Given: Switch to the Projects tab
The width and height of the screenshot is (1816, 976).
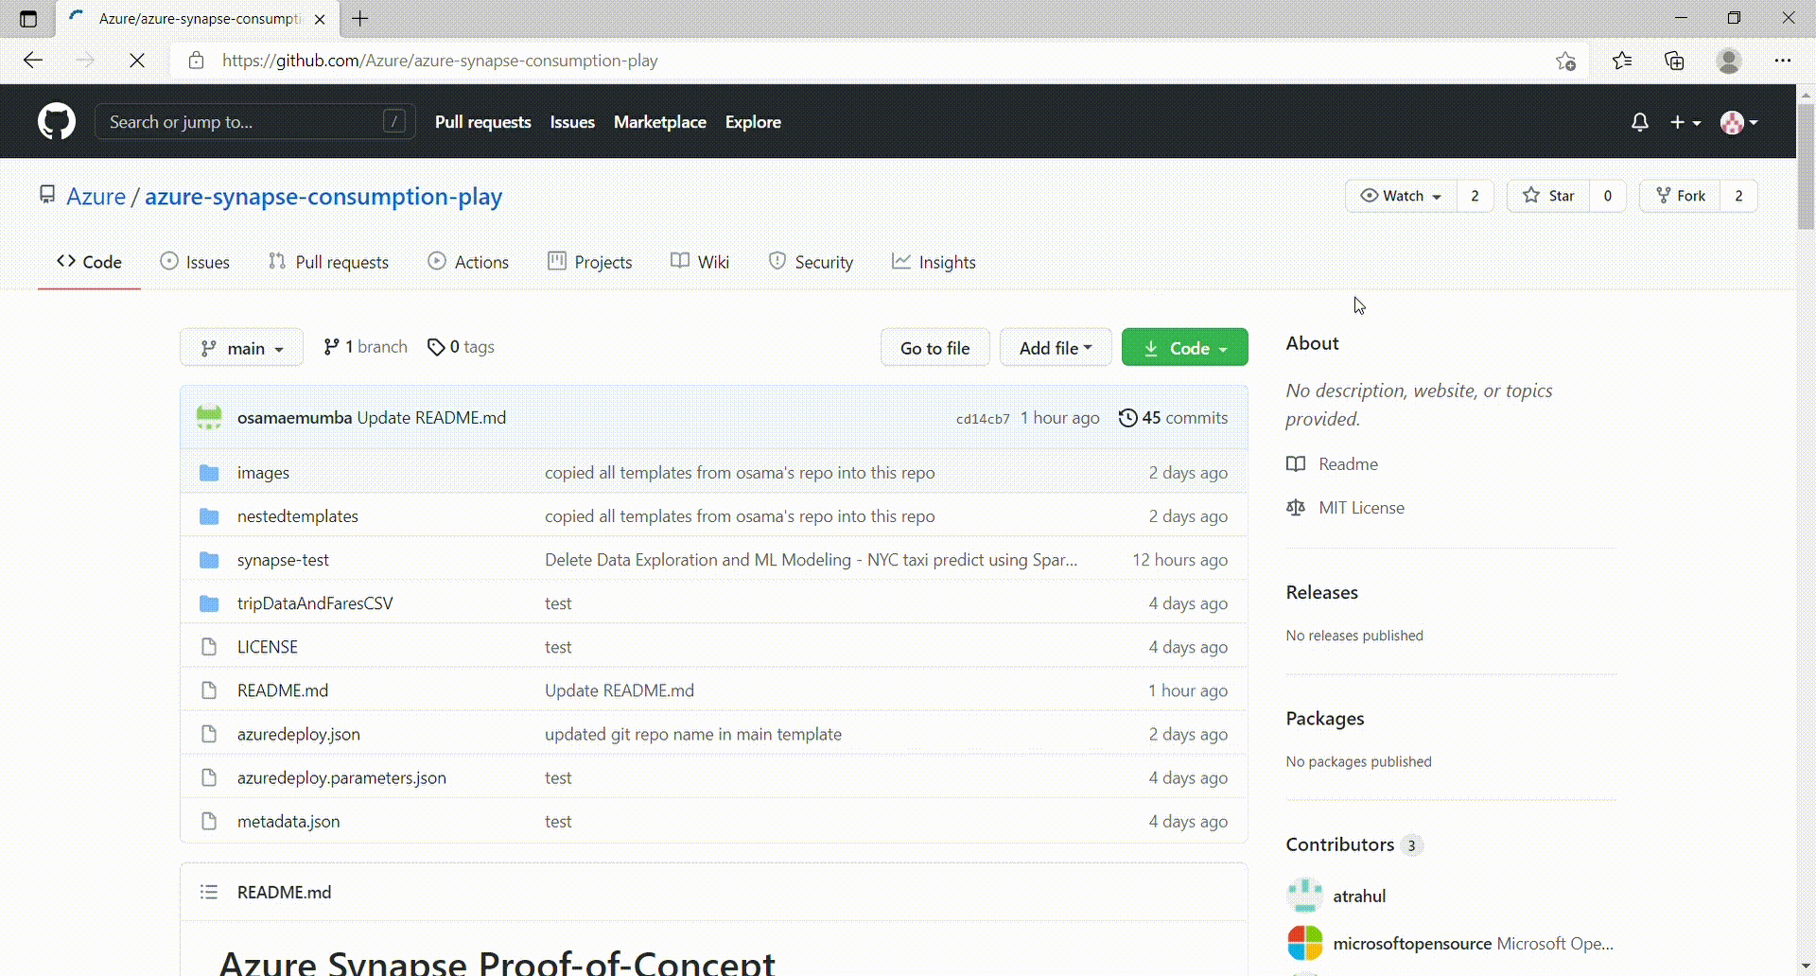Looking at the screenshot, I should (x=590, y=262).
